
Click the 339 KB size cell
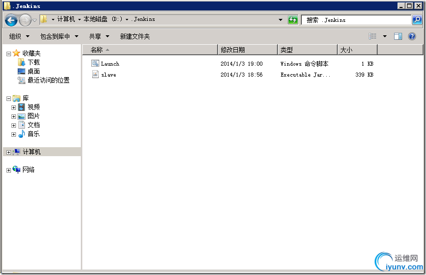[364, 75]
